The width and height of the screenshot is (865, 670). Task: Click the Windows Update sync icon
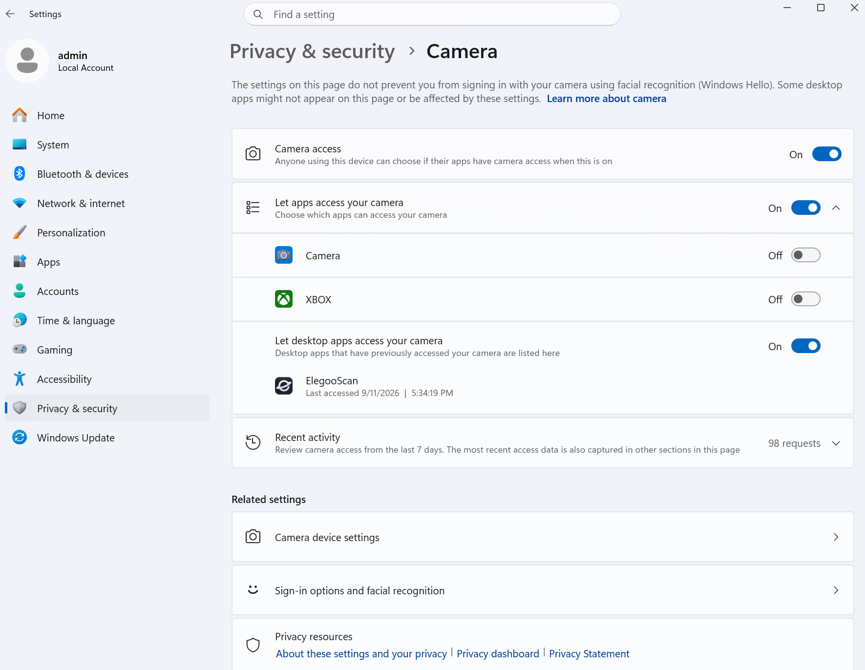20,438
